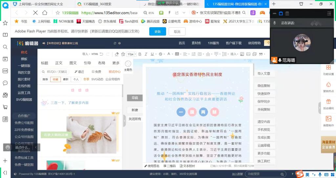
Task: Click the eraser clear-format icon
Action: 117,54
